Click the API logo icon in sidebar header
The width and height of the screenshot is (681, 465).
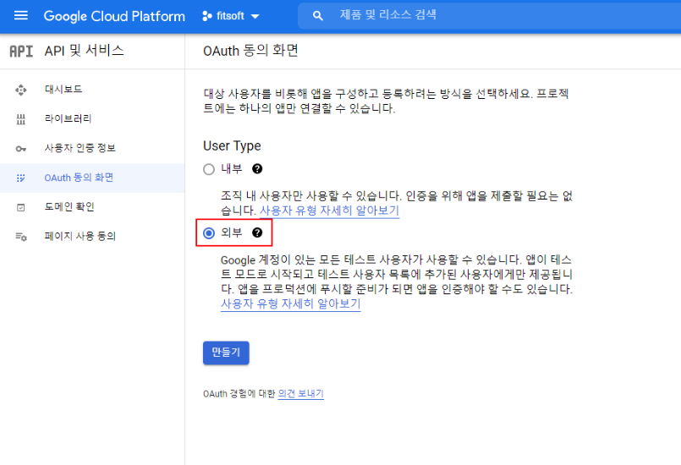click(21, 52)
